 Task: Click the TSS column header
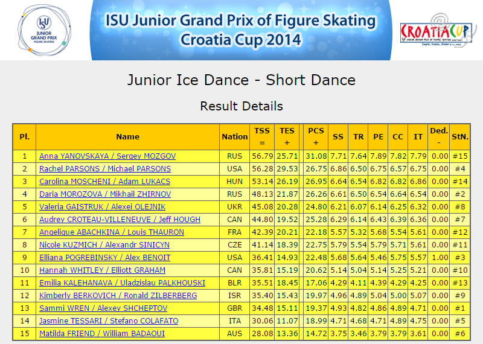(x=262, y=137)
